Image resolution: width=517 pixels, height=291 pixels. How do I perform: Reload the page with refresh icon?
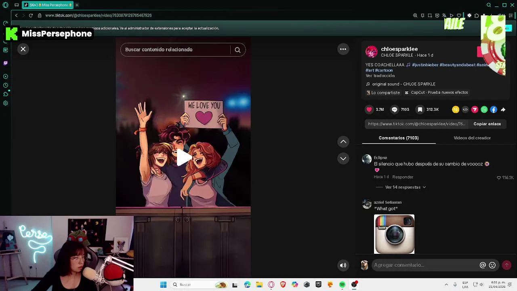31,15
